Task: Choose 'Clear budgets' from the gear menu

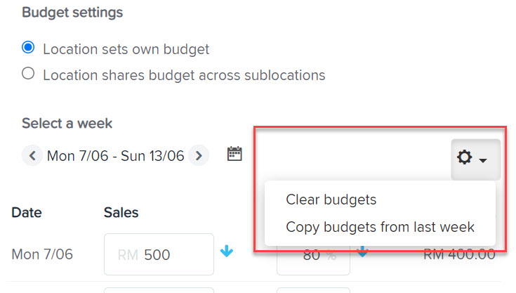Action: (x=331, y=200)
